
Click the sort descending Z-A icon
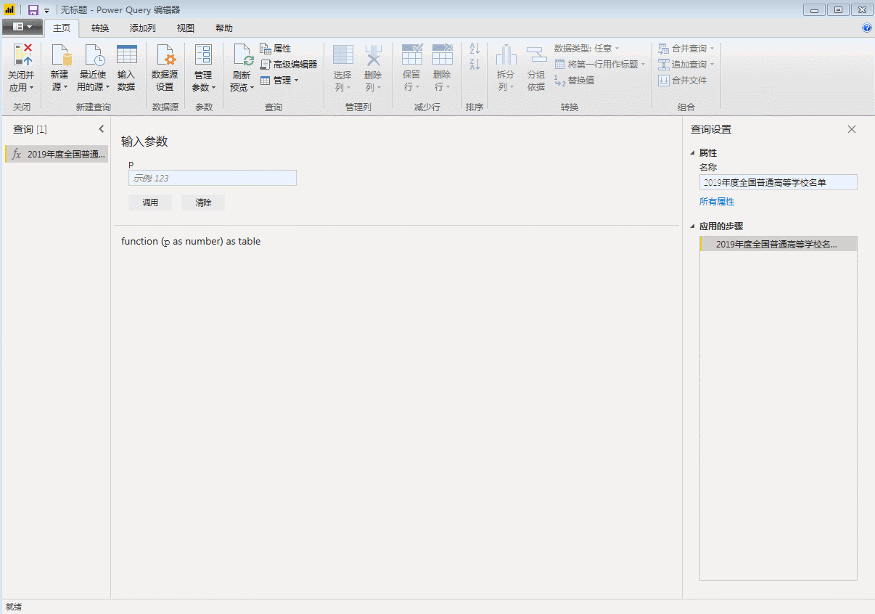[x=475, y=65]
